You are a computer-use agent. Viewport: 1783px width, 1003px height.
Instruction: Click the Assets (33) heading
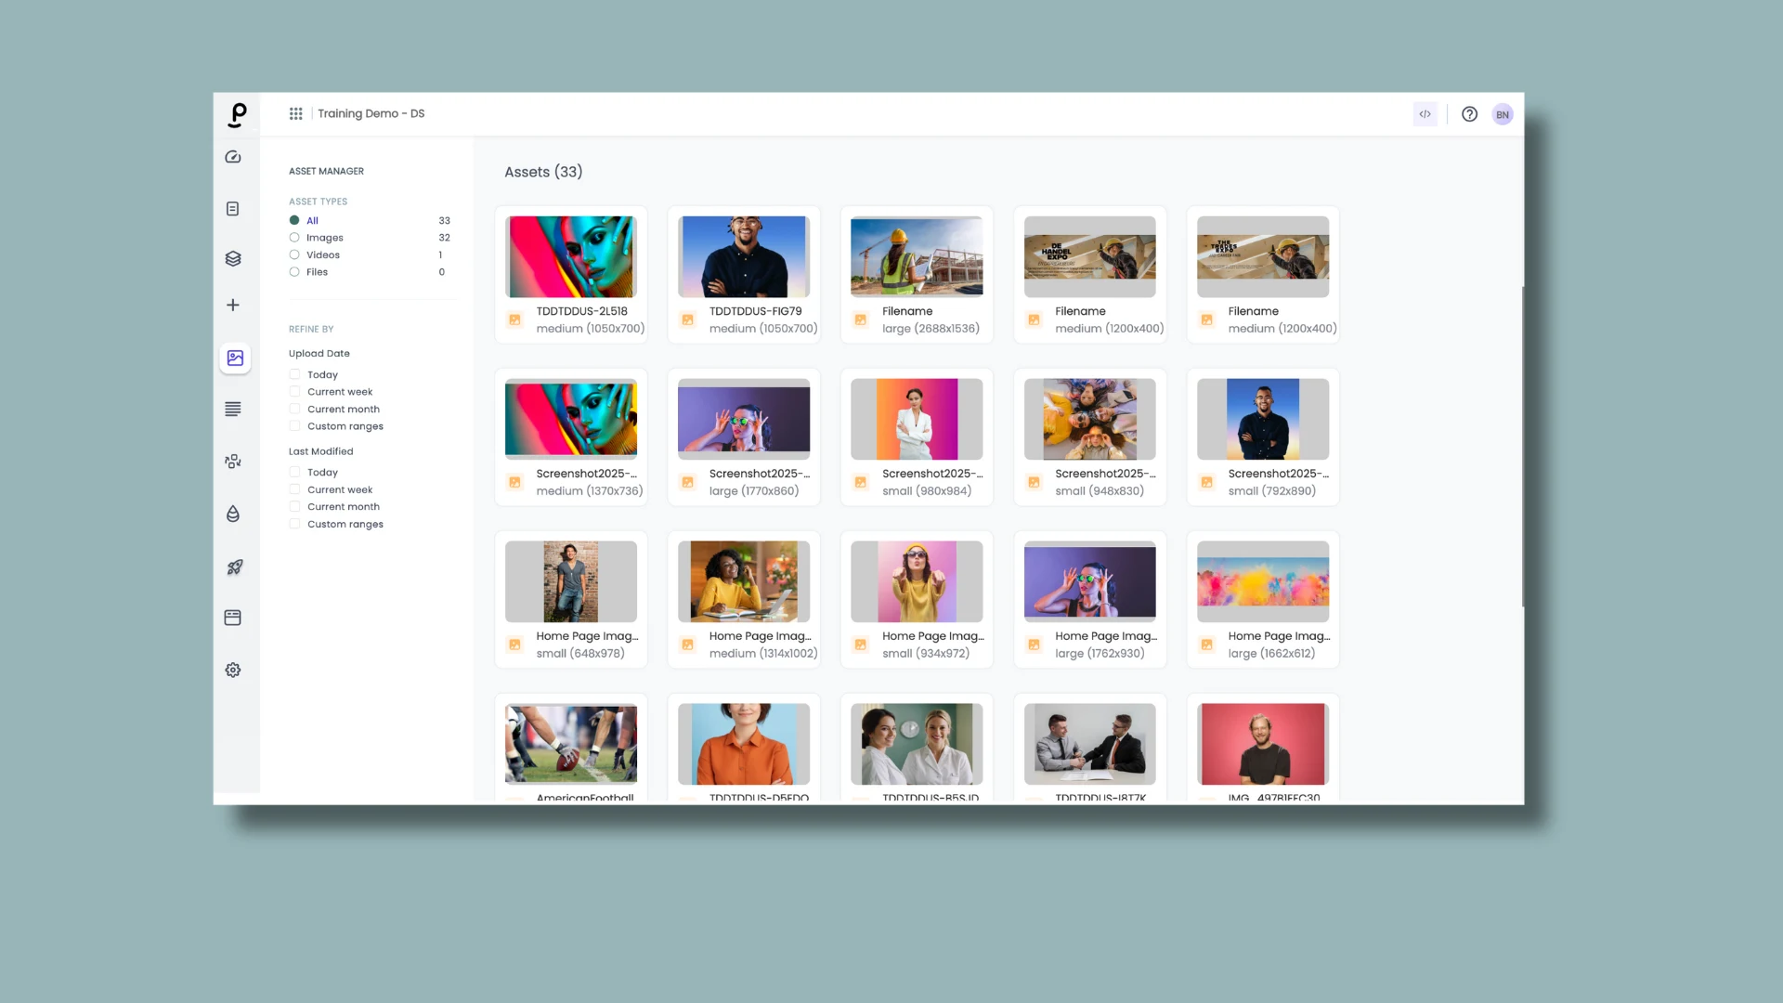(x=543, y=172)
